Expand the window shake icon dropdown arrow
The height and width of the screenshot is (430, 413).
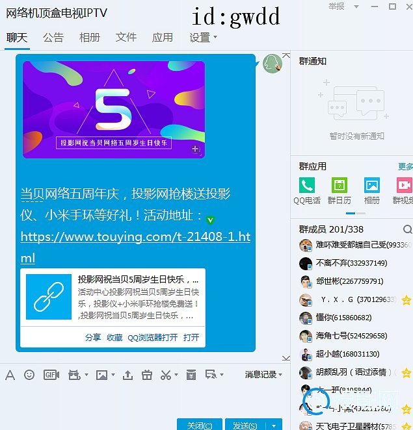click(x=87, y=375)
